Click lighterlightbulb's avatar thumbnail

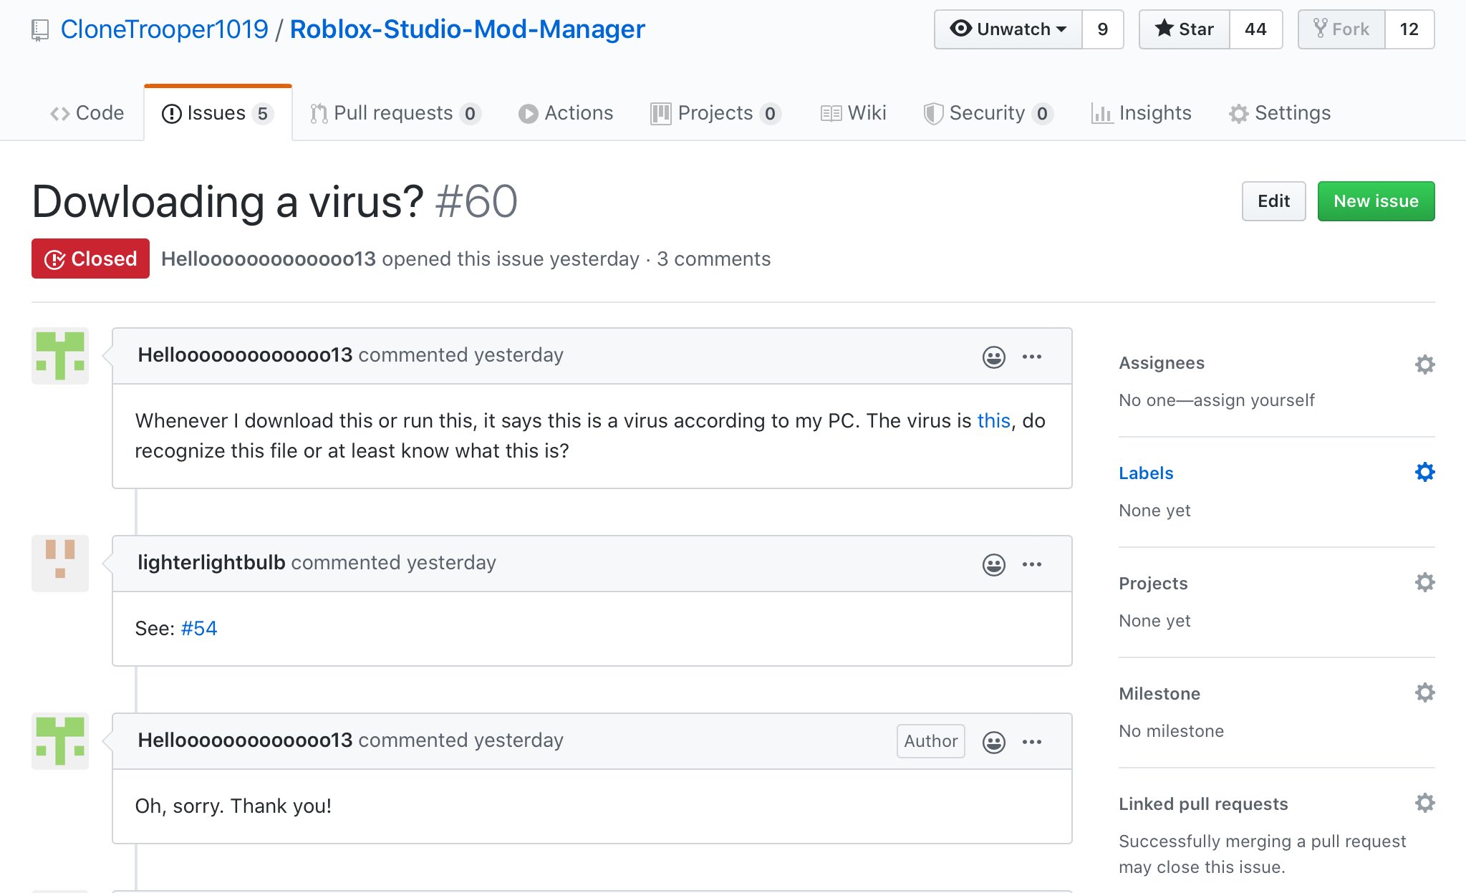pos(60,563)
